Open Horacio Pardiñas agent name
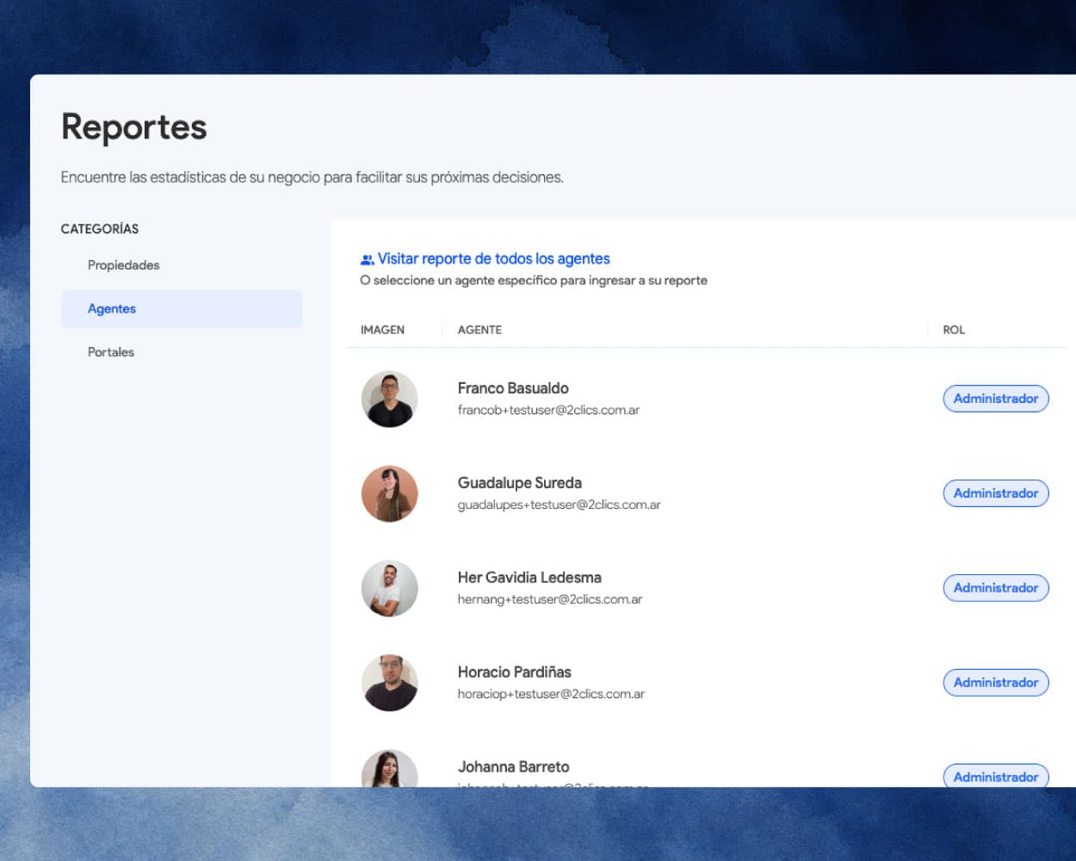 click(x=514, y=672)
